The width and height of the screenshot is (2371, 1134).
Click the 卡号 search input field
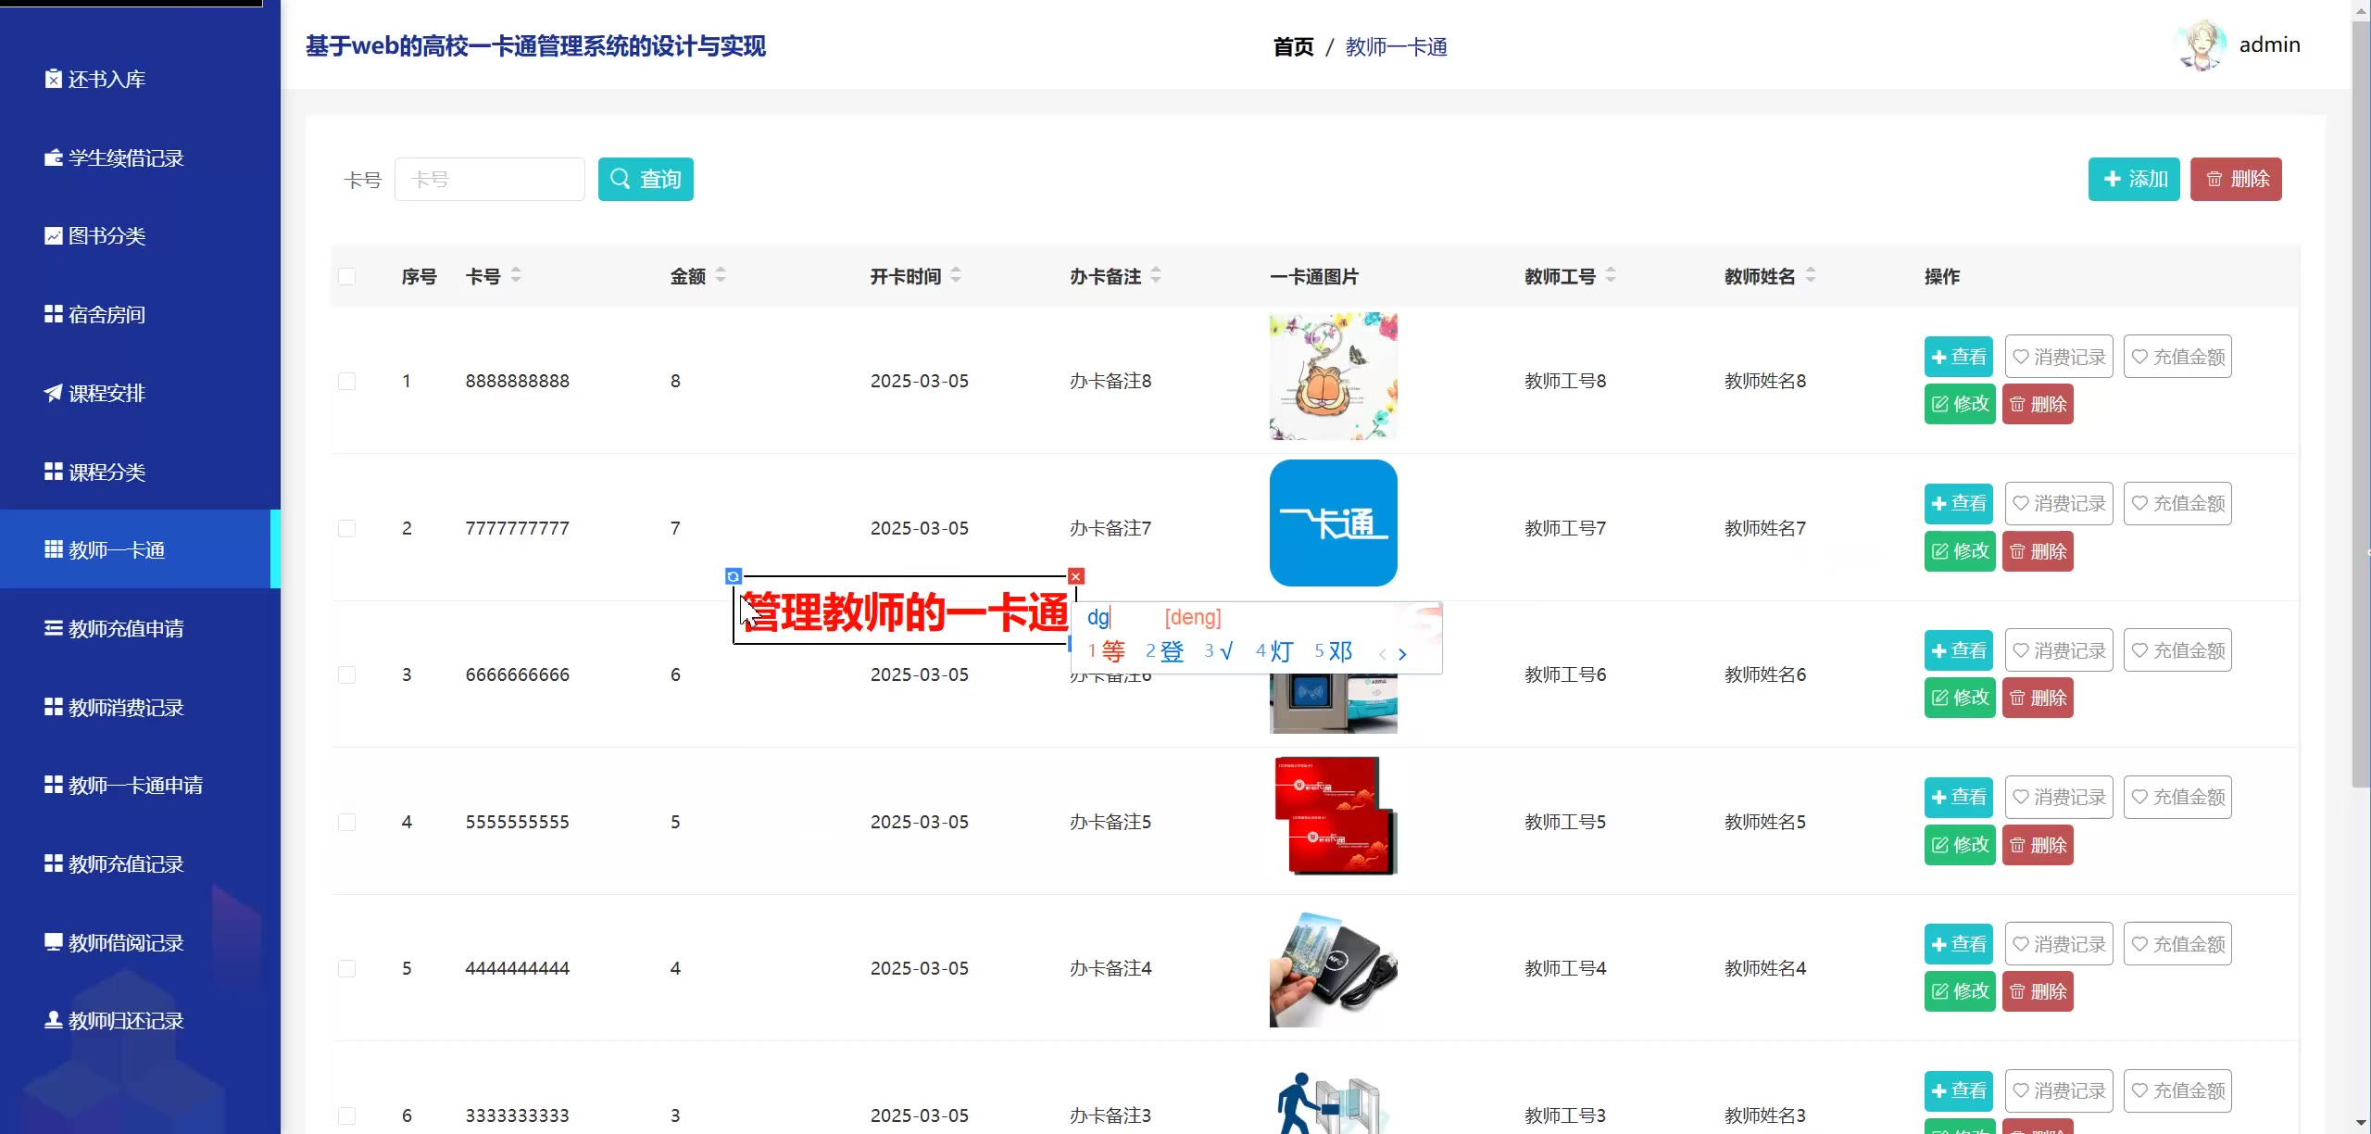pos(490,179)
